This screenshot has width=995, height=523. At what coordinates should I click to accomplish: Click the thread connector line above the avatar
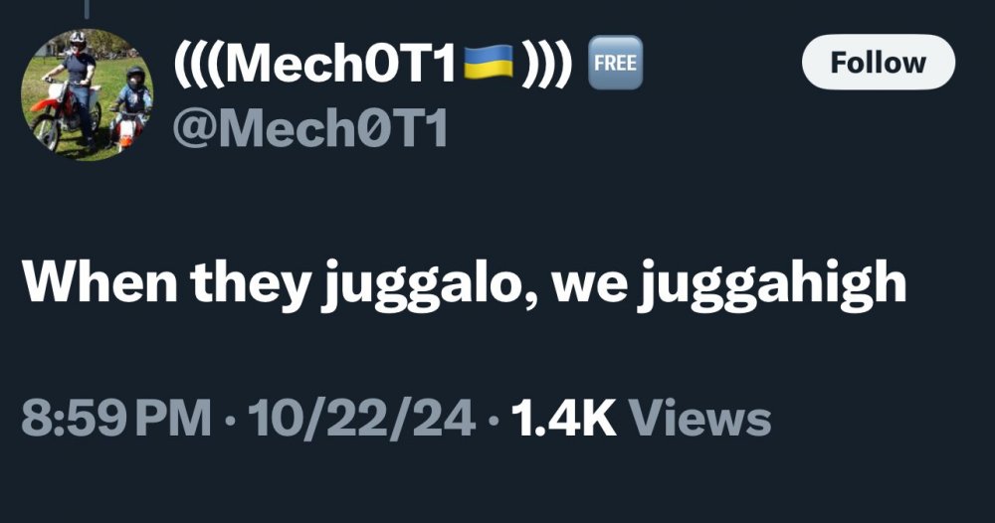87,8
